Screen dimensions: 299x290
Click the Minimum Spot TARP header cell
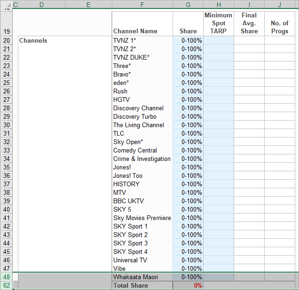219,23
